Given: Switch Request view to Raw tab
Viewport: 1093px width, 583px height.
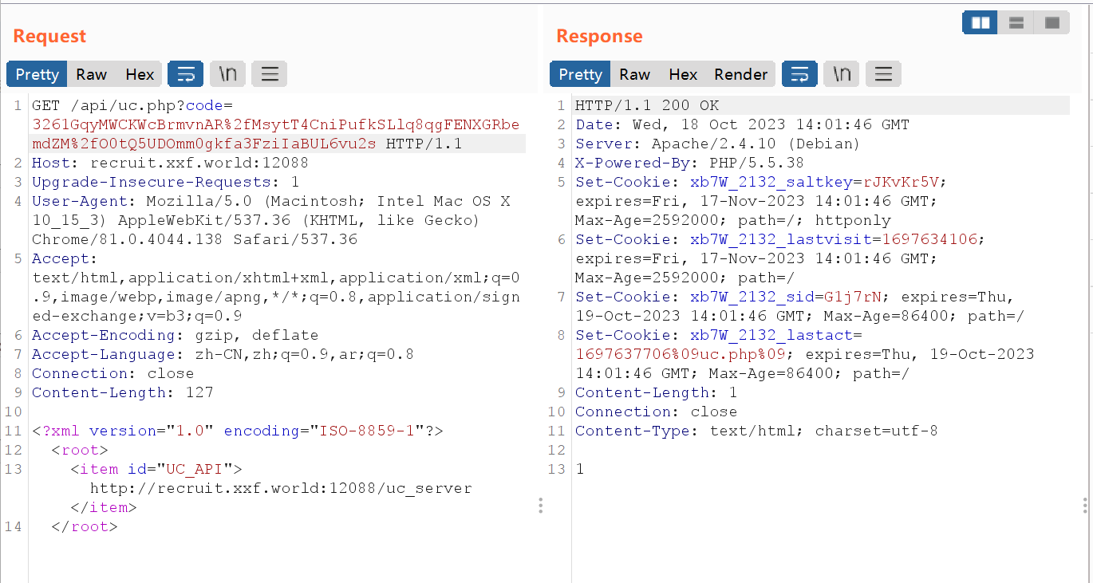Looking at the screenshot, I should pyautogui.click(x=91, y=74).
